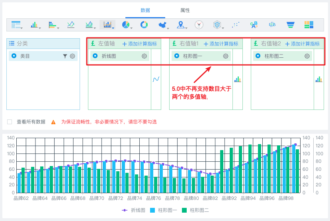Select the funnel chart type icon

coord(291,25)
